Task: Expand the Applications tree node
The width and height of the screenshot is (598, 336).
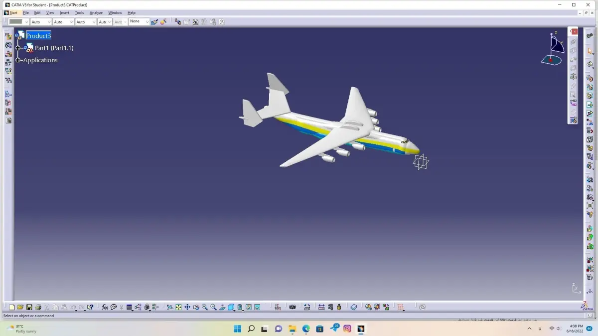Action: point(18,60)
